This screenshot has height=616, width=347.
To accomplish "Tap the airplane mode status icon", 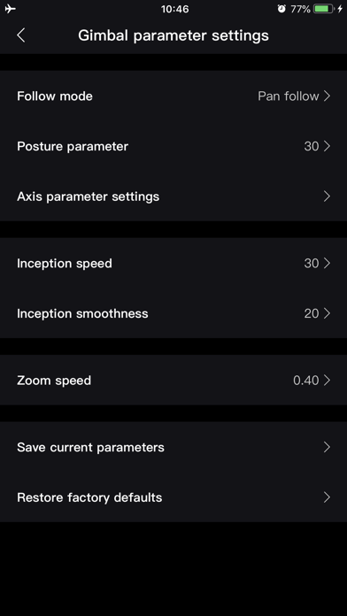I will click(11, 9).
